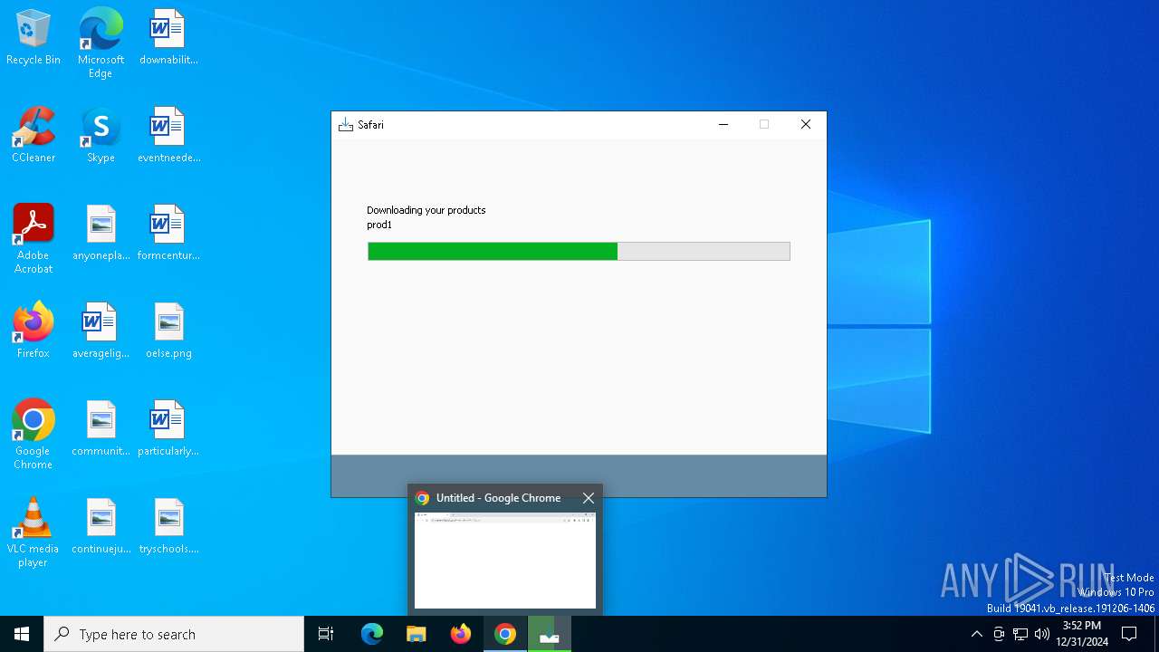This screenshot has height=652, width=1159.
Task: Select the Safari installer taskbar icon
Action: 550,634
